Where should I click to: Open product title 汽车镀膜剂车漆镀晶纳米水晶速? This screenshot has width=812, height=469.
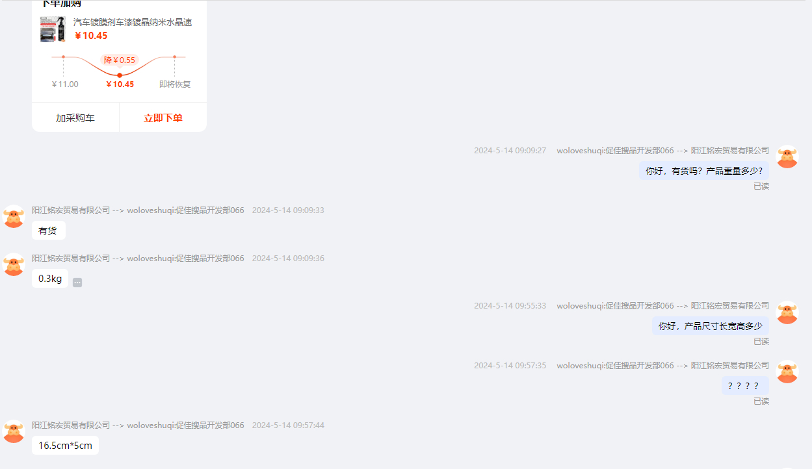(x=133, y=22)
